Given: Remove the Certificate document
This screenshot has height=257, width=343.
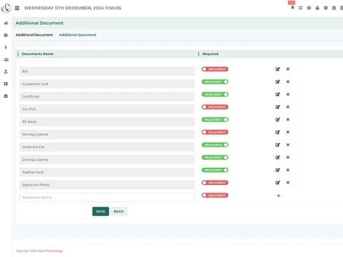Looking at the screenshot, I should coord(288,94).
